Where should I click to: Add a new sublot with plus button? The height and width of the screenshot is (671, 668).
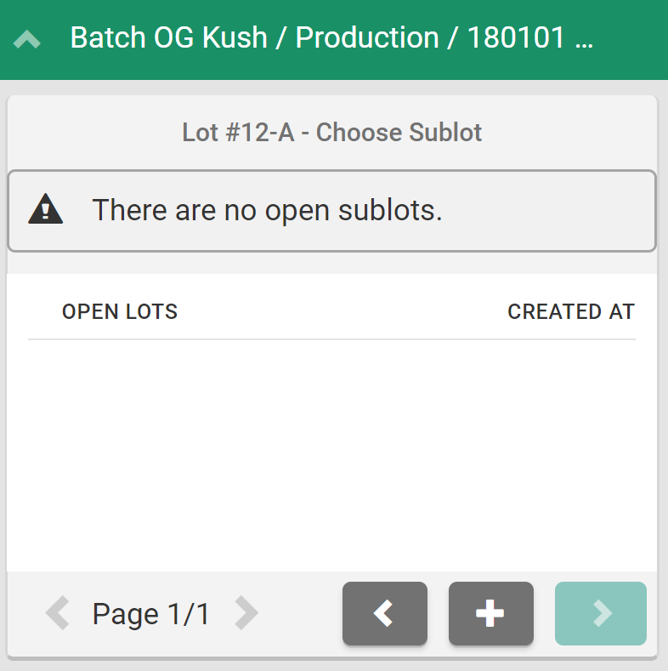[x=490, y=613]
